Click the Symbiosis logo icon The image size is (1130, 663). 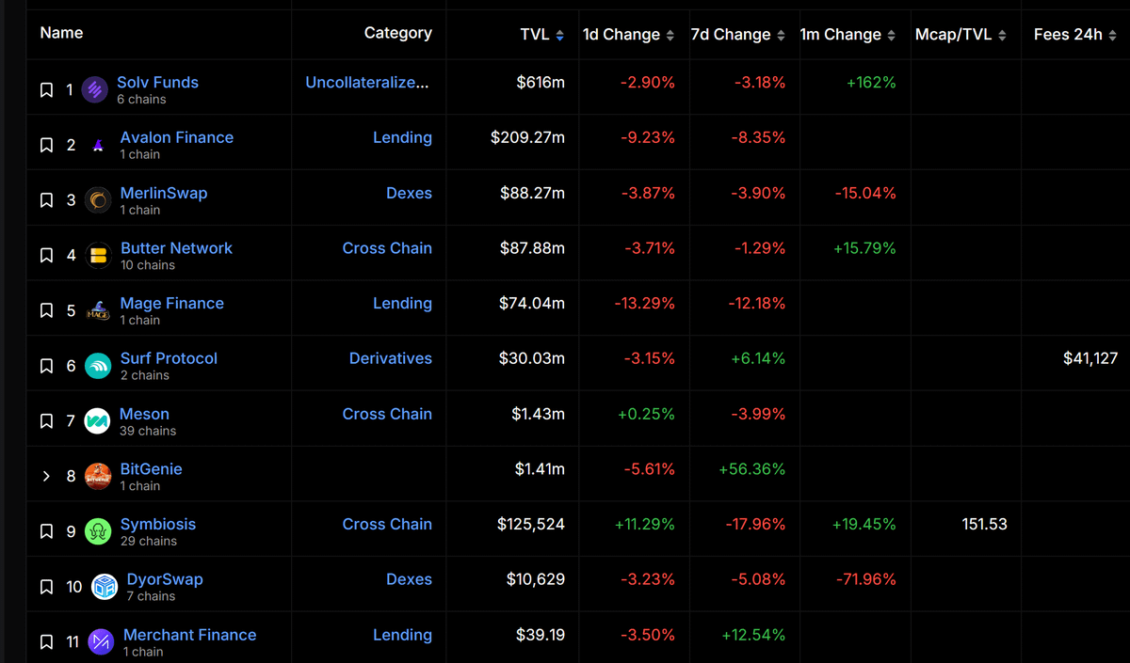[x=98, y=531]
